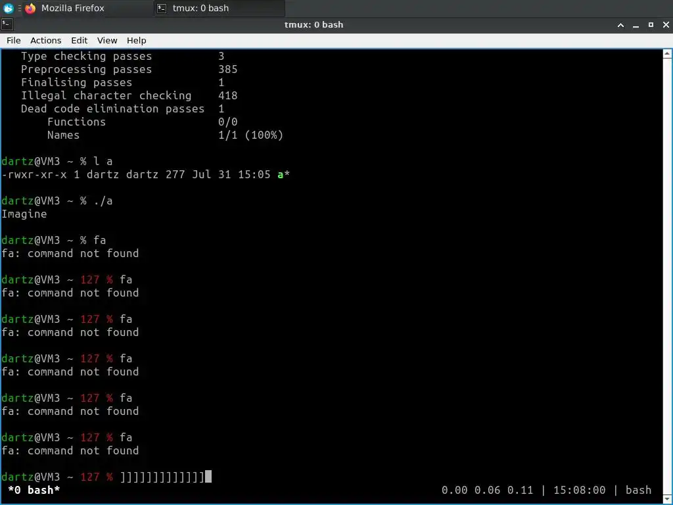Open the applications menu icon in the taskbar
This screenshot has width=673, height=505.
pyautogui.click(x=8, y=8)
